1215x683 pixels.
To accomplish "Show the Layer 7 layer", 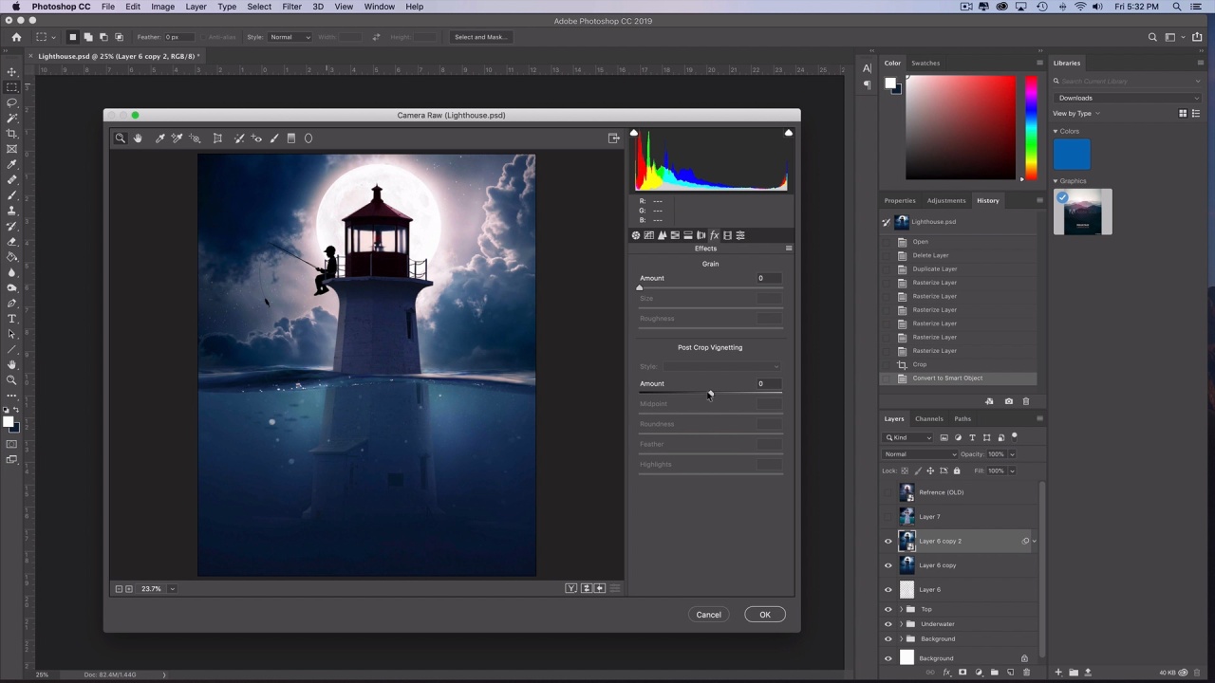I will 888,517.
